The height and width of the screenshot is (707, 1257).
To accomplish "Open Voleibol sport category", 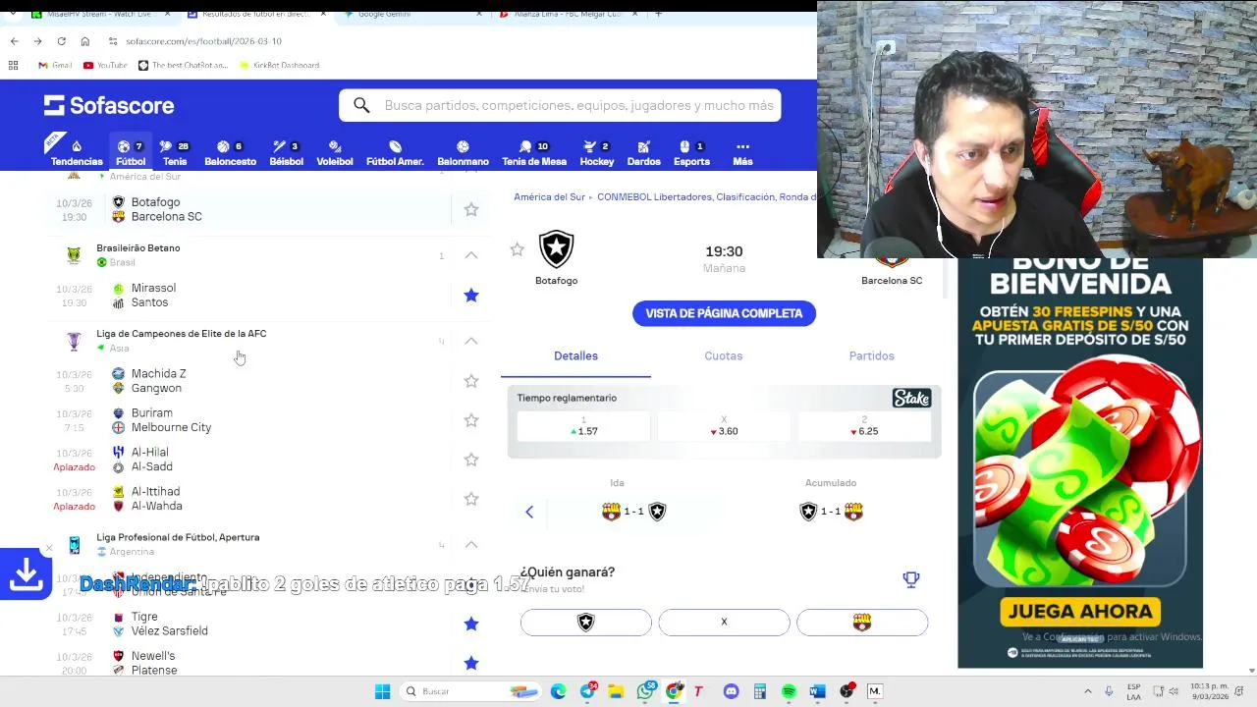I will 335,153.
